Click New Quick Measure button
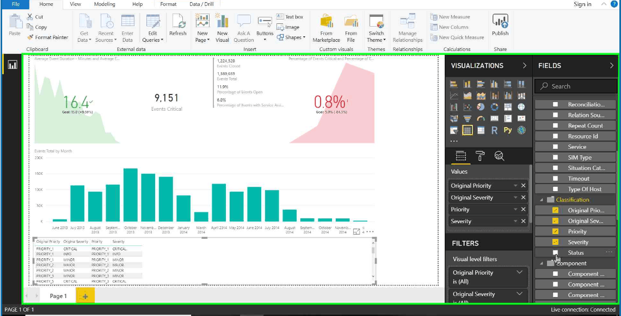This screenshot has width=621, height=316. pyautogui.click(x=457, y=37)
